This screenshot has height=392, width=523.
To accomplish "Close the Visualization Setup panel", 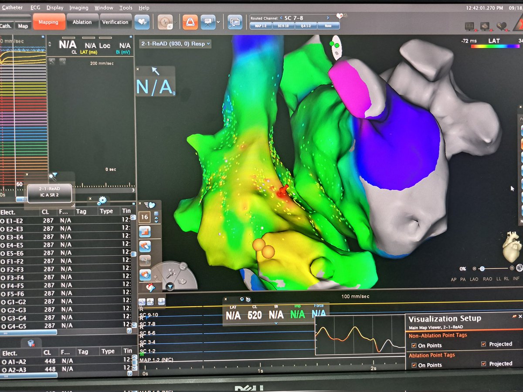I will [x=520, y=317].
